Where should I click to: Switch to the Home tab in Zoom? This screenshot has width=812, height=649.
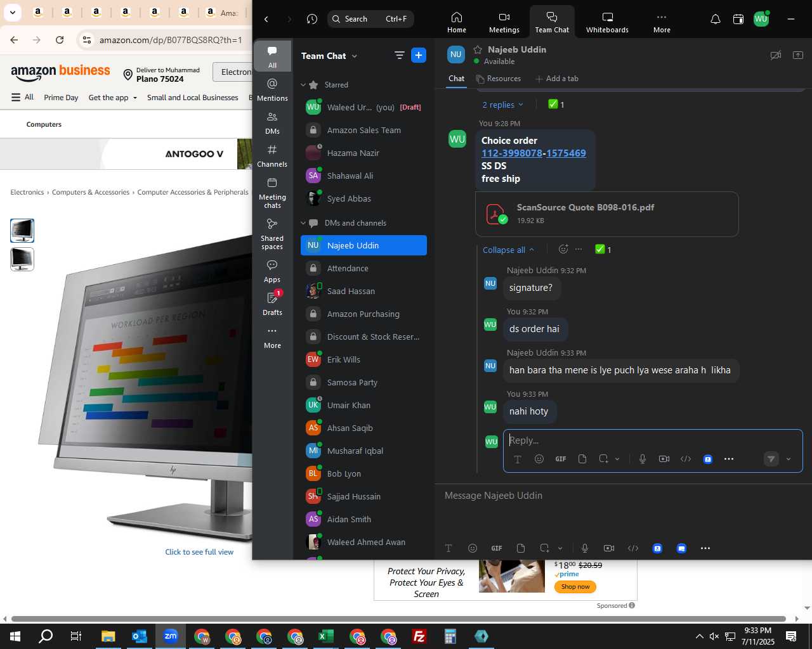(457, 22)
